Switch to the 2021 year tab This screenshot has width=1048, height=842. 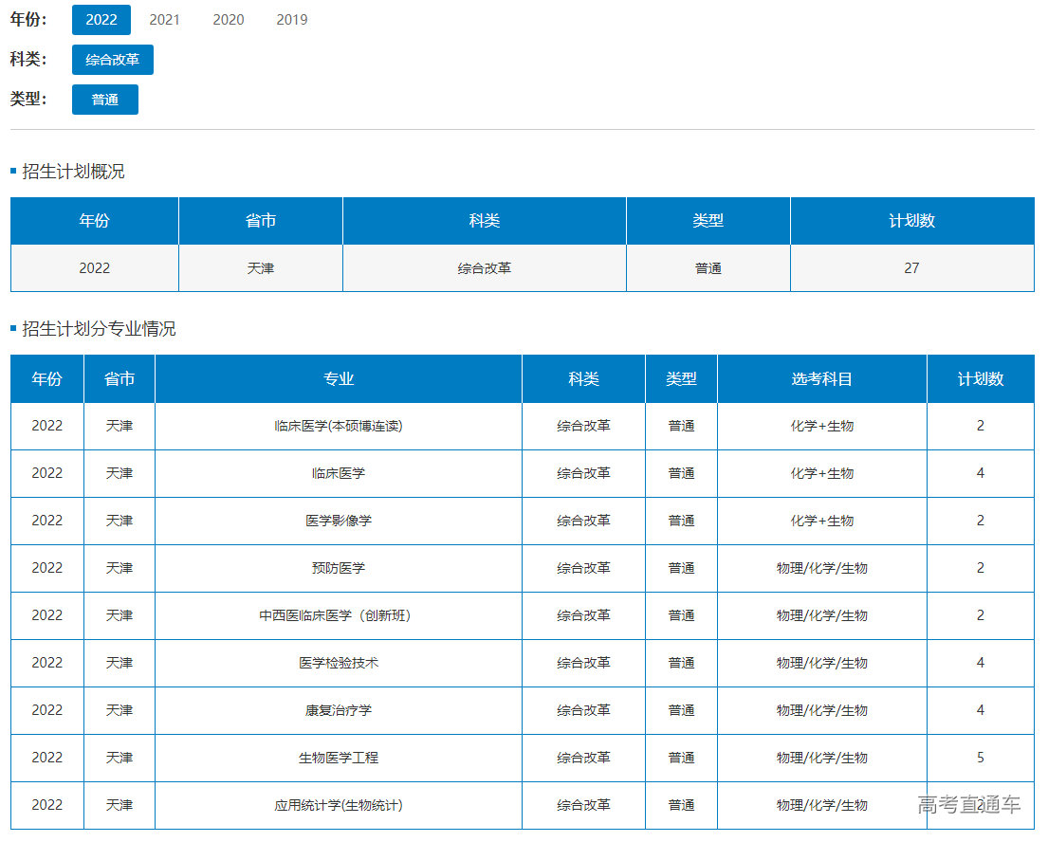(165, 20)
